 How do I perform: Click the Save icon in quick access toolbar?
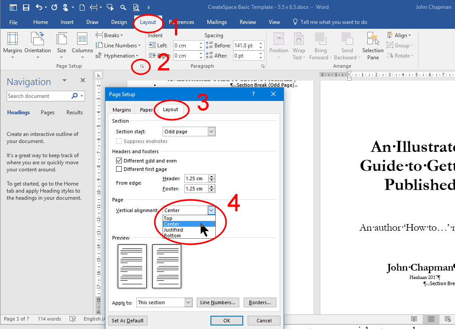tap(26, 7)
